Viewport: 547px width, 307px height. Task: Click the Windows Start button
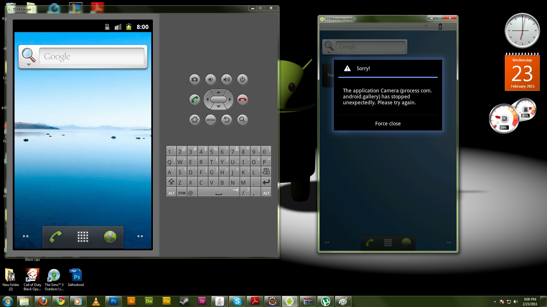point(7,301)
